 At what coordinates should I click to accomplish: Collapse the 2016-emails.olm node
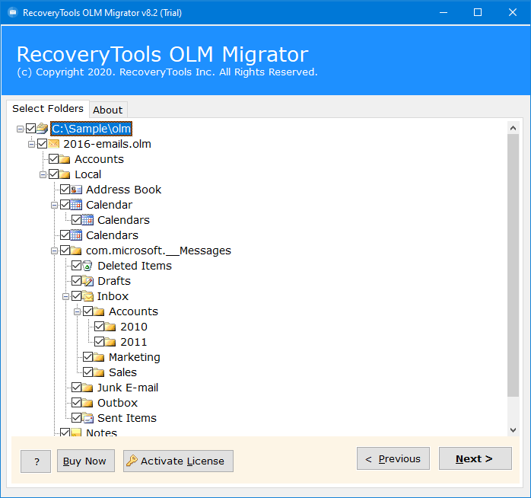tap(31, 144)
